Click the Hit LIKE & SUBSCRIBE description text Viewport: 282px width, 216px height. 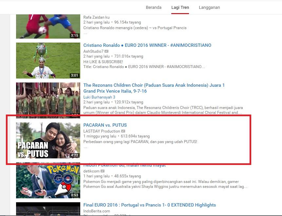(x=103, y=62)
